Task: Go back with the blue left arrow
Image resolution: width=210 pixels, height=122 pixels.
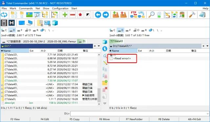Action: [98, 15]
